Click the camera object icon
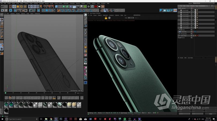217x121 pixels. [78, 6]
